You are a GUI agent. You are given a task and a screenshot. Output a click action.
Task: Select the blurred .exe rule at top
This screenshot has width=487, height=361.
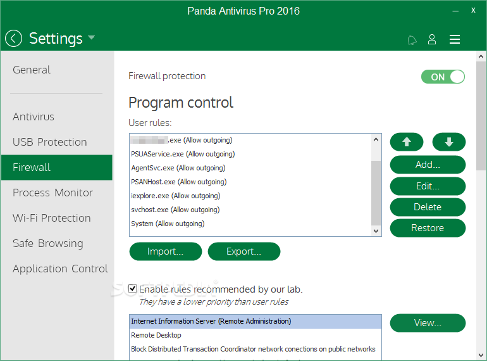250,140
